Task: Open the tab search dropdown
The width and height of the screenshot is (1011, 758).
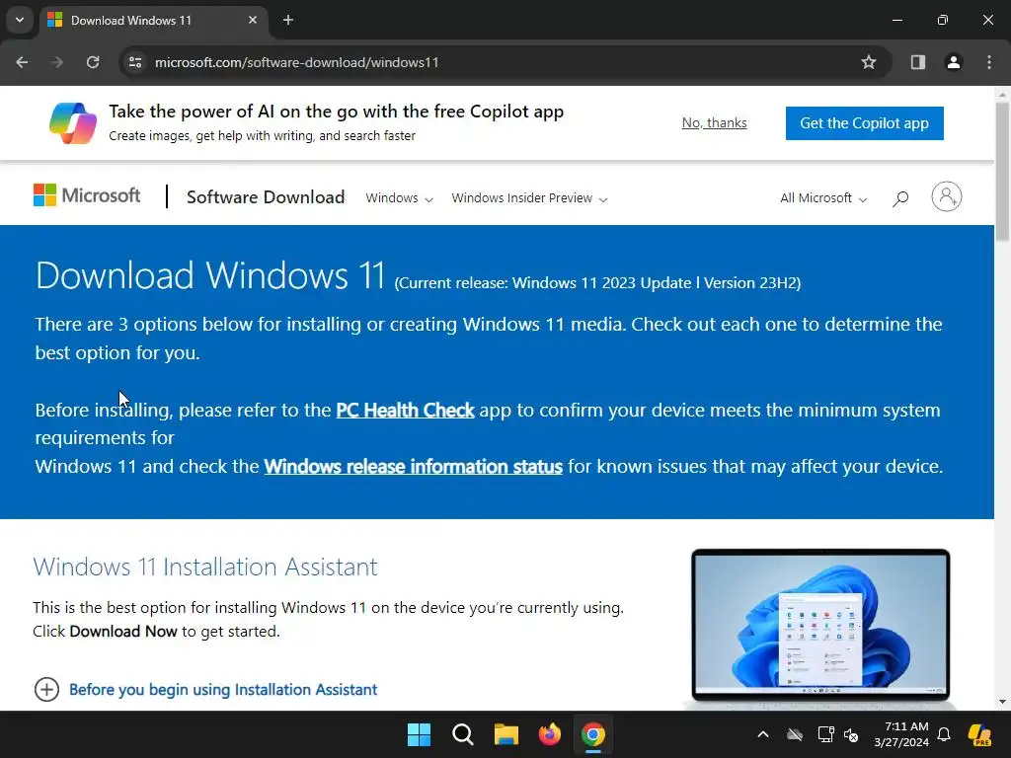Action: 20,20
